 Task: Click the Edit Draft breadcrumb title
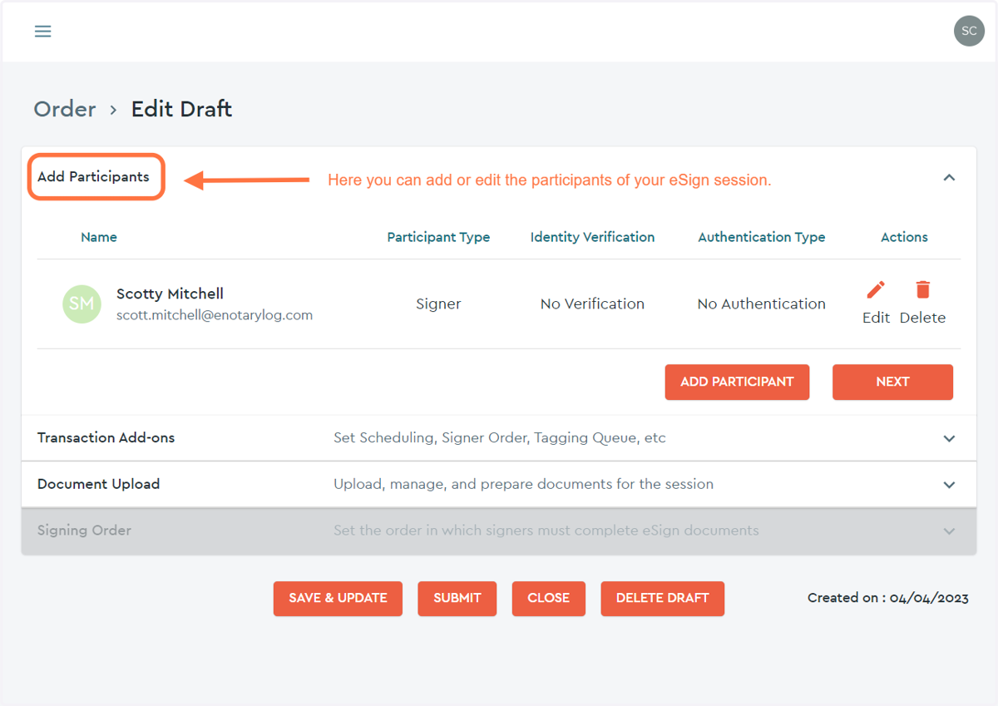[181, 109]
